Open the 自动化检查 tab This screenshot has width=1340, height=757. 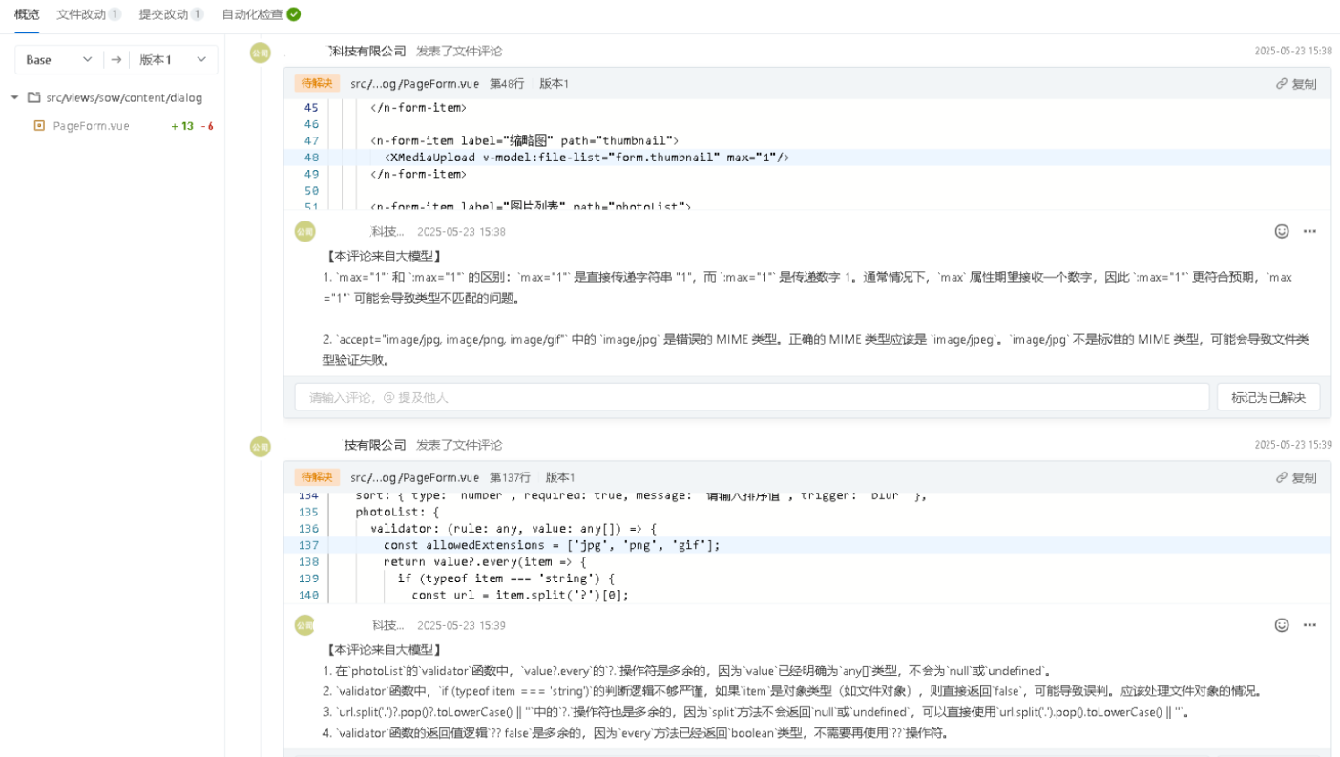(252, 14)
